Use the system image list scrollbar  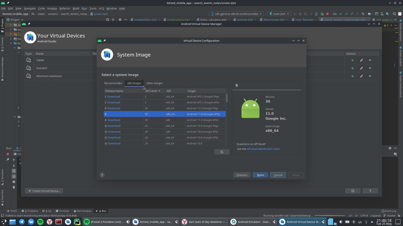(227, 98)
